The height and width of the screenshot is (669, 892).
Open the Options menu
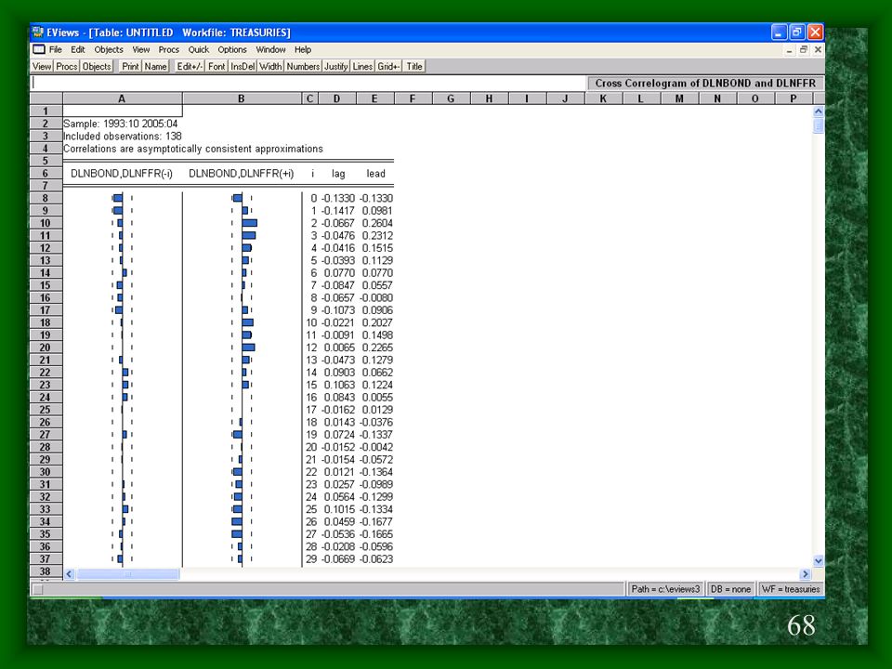coord(232,49)
